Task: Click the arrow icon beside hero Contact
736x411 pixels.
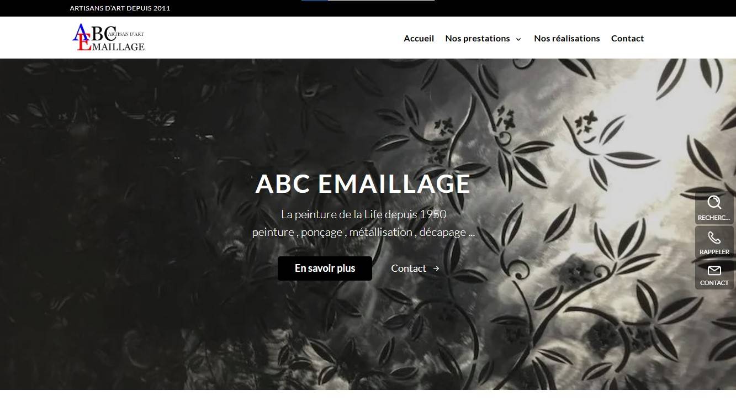Action: pos(436,268)
